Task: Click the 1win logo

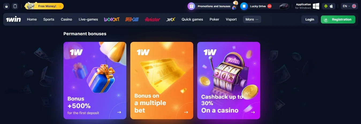Action: 13,19
